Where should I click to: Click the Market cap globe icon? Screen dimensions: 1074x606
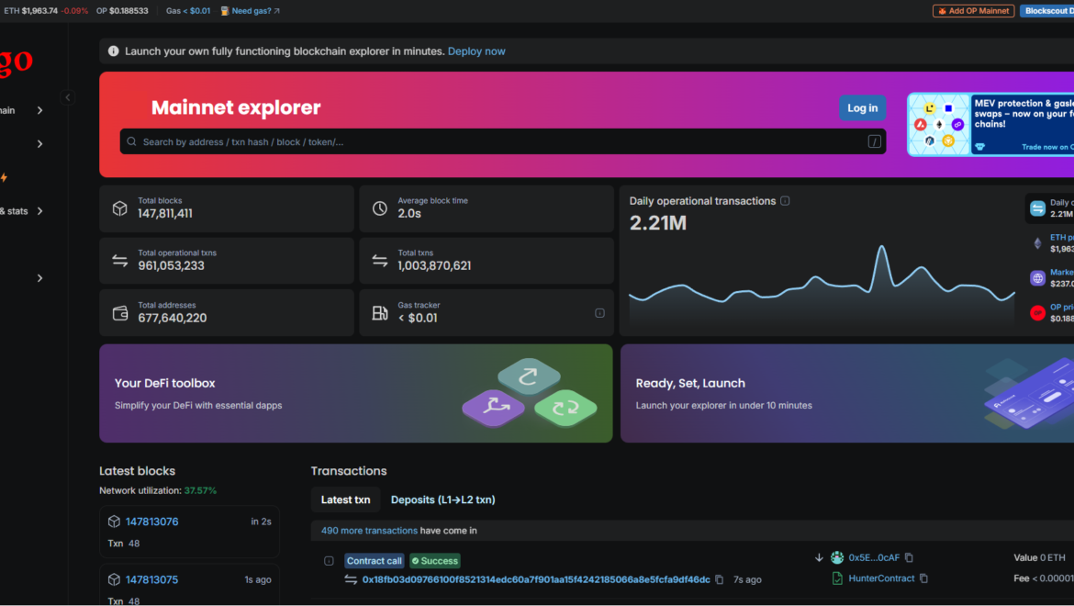pos(1037,278)
